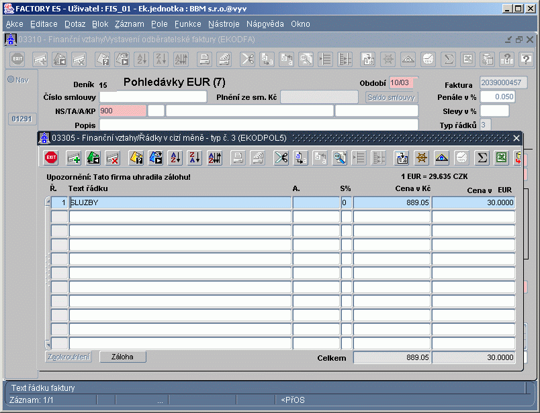Click the SLUZBY text row field
Image resolution: width=540 pixels, height=413 pixels.
pyautogui.click(x=180, y=202)
